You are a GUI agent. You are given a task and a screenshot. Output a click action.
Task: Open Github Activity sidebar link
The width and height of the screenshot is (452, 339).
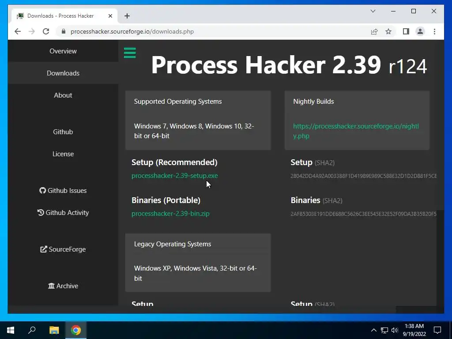click(x=63, y=213)
